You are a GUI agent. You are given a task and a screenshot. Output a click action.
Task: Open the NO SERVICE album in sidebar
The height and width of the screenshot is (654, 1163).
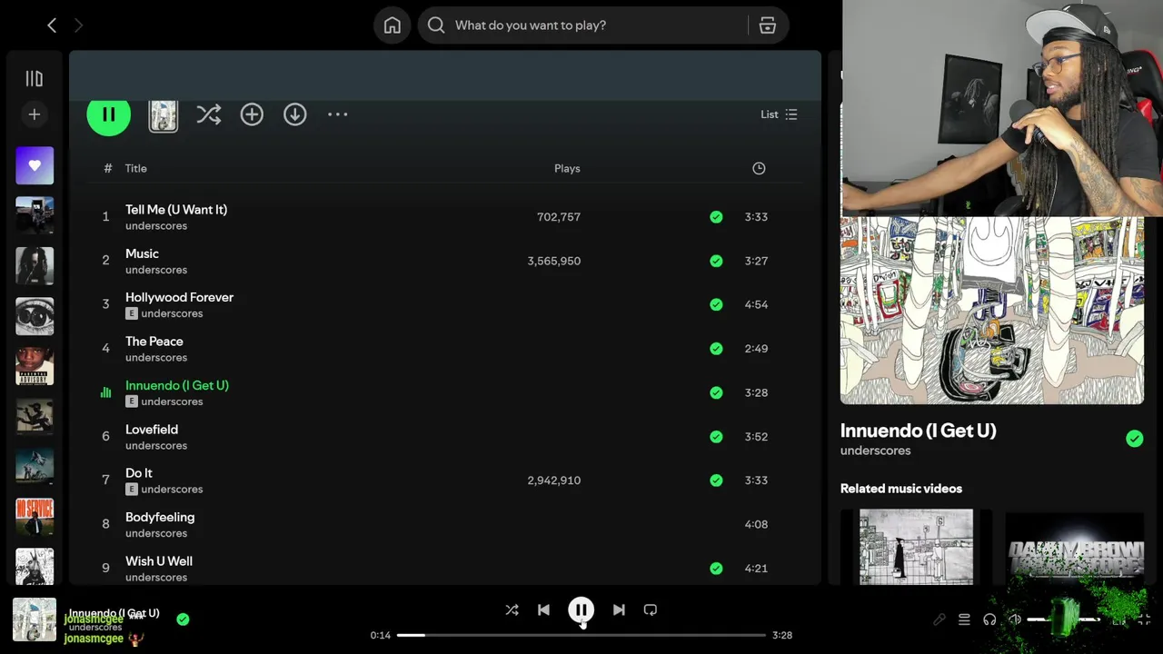pos(35,517)
